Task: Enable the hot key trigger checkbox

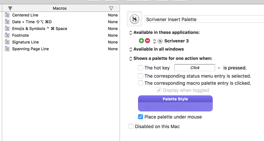Action: click(x=141, y=68)
